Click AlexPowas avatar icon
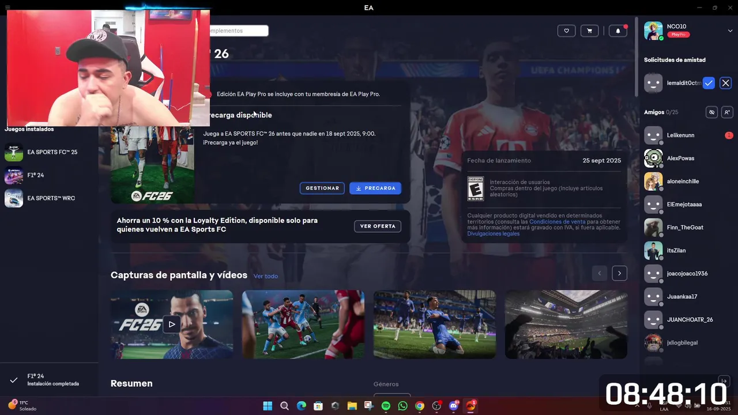738x415 pixels. 653,158
